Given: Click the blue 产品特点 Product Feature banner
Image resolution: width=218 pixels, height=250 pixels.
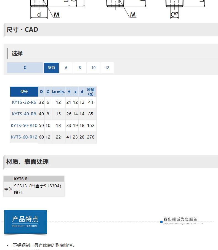Looking at the screenshot, I should click(25, 222).
